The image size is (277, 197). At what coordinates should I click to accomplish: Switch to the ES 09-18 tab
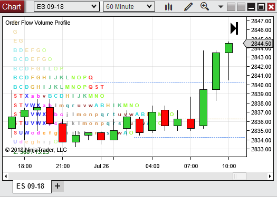pyautogui.click(x=32, y=186)
